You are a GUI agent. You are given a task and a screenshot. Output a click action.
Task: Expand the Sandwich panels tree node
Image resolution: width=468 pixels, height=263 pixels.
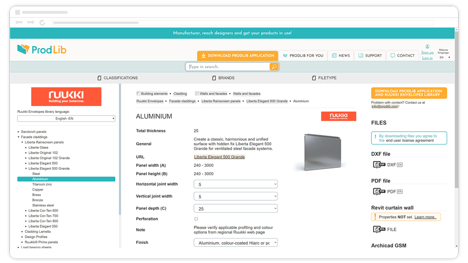click(x=19, y=132)
